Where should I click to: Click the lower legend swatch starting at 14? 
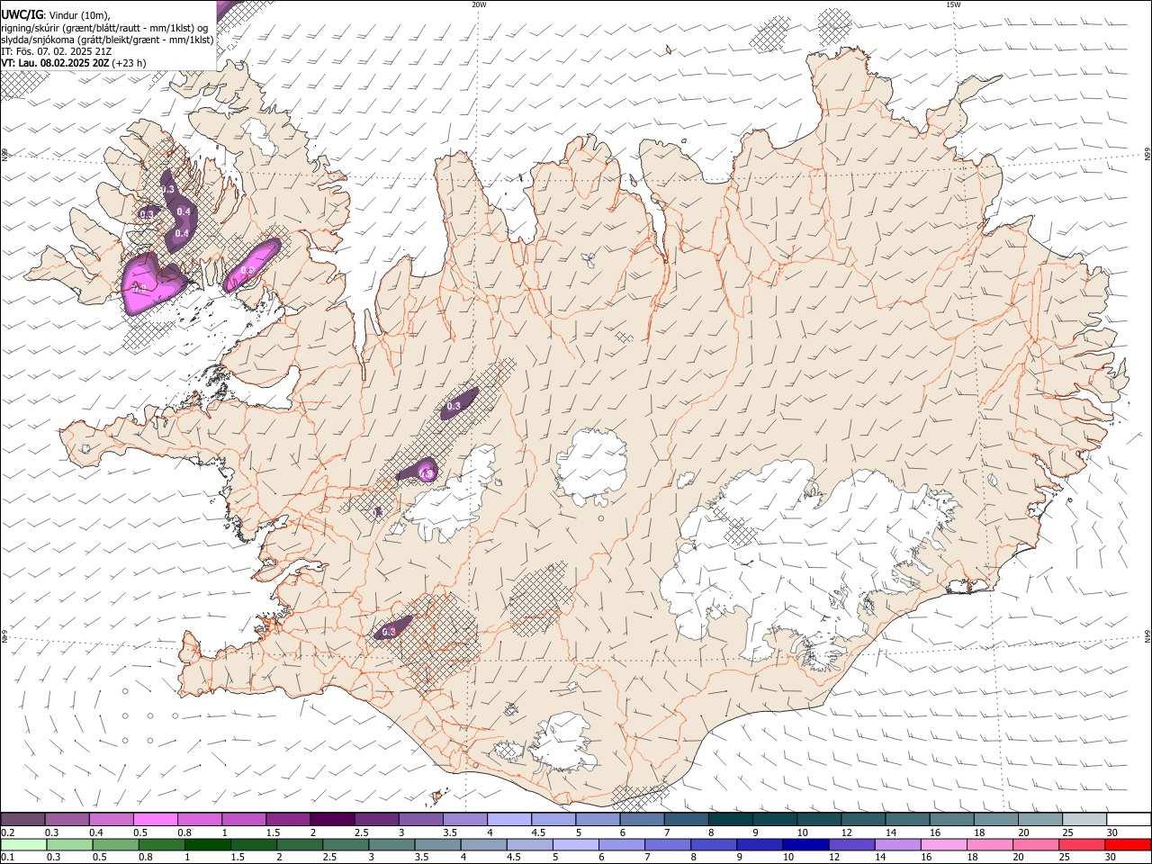coord(897,845)
